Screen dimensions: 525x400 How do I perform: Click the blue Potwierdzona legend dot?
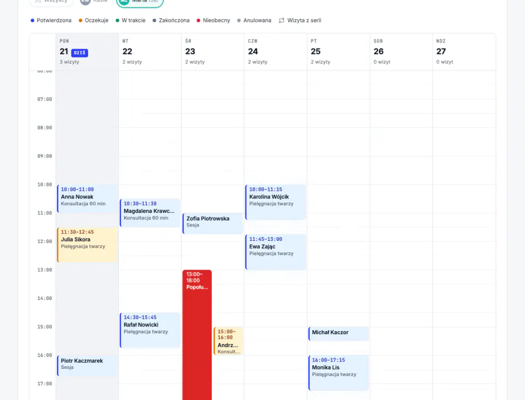33,20
